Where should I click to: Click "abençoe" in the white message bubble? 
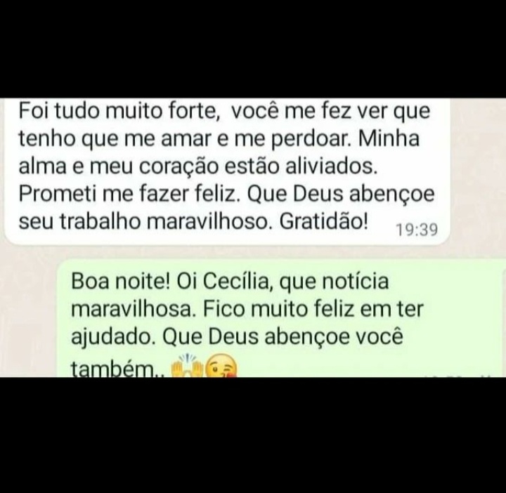tap(392, 194)
